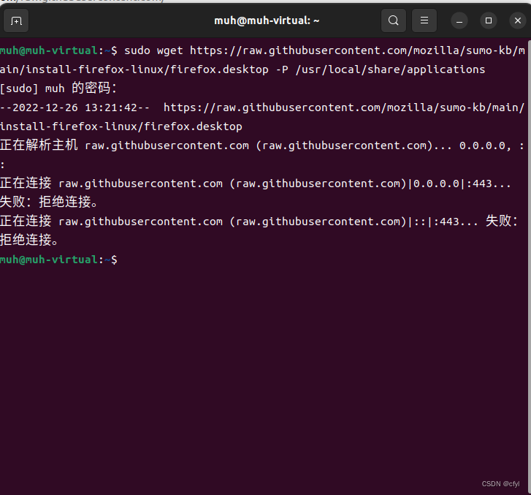The width and height of the screenshot is (531, 495).
Task: Click the CSDN @cfyl watermark
Action: point(500,484)
